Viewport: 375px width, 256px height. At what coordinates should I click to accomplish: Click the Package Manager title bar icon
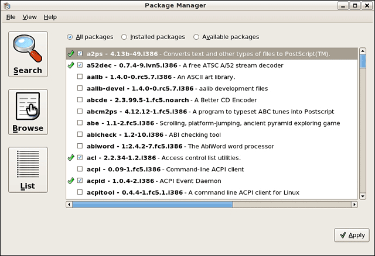point(7,5)
